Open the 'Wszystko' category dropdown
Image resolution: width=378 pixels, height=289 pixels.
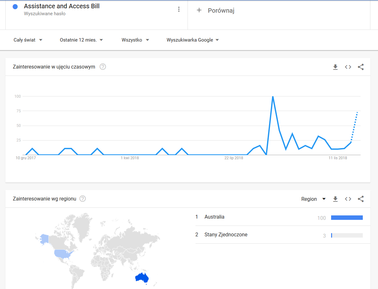click(x=135, y=40)
